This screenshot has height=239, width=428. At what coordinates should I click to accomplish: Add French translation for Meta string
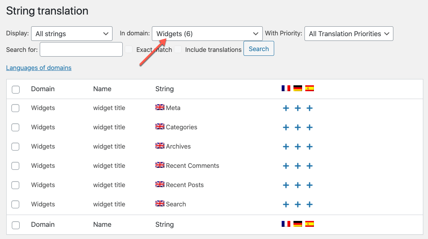coord(286,108)
